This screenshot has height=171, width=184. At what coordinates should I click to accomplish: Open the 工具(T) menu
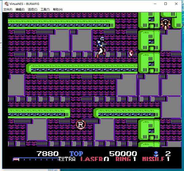[45, 9]
